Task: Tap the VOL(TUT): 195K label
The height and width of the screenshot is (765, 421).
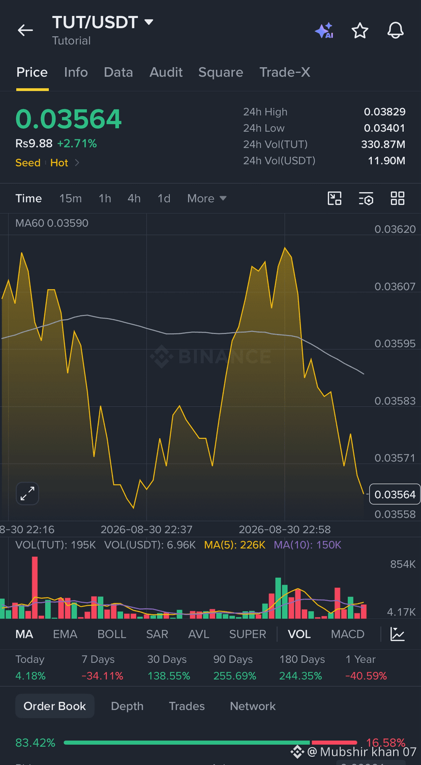Action: click(55, 545)
